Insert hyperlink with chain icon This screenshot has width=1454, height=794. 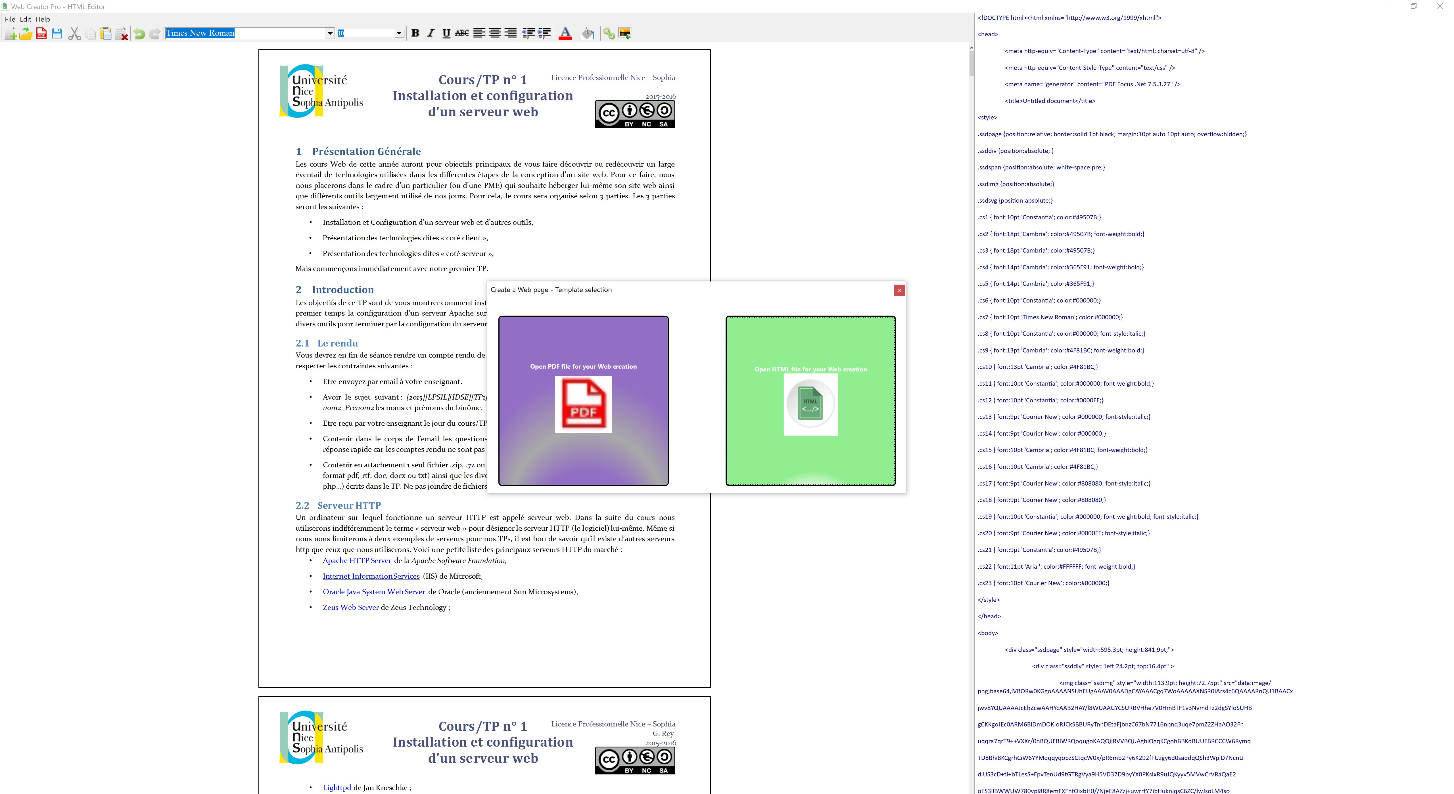609,34
